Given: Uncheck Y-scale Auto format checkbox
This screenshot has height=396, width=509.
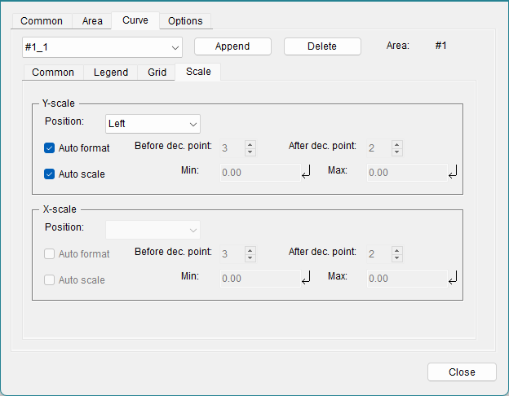Looking at the screenshot, I should tap(50, 148).
